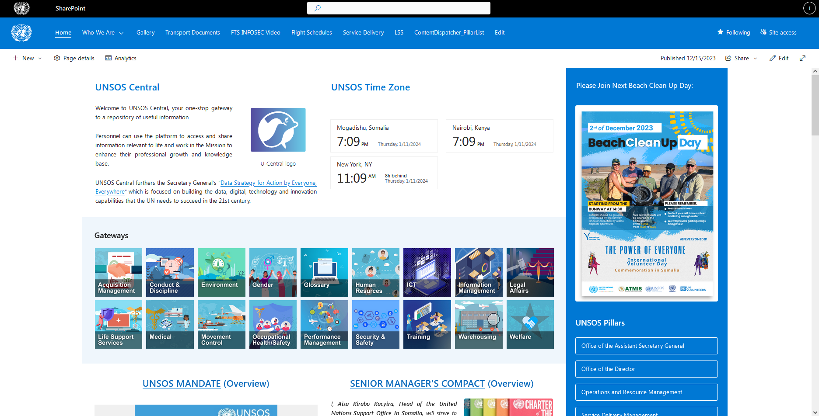
Task: Click into the SharePoint search box
Action: [402, 8]
